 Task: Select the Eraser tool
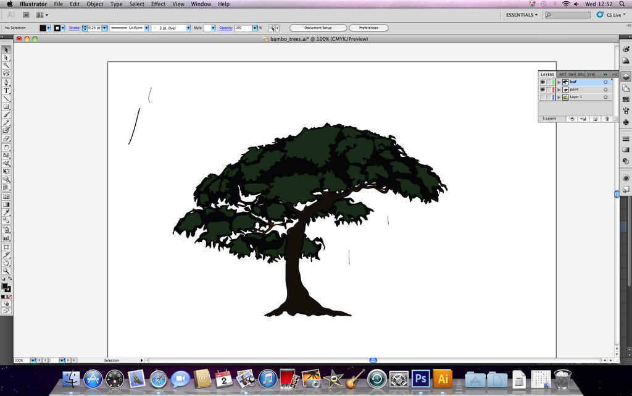[x=6, y=138]
